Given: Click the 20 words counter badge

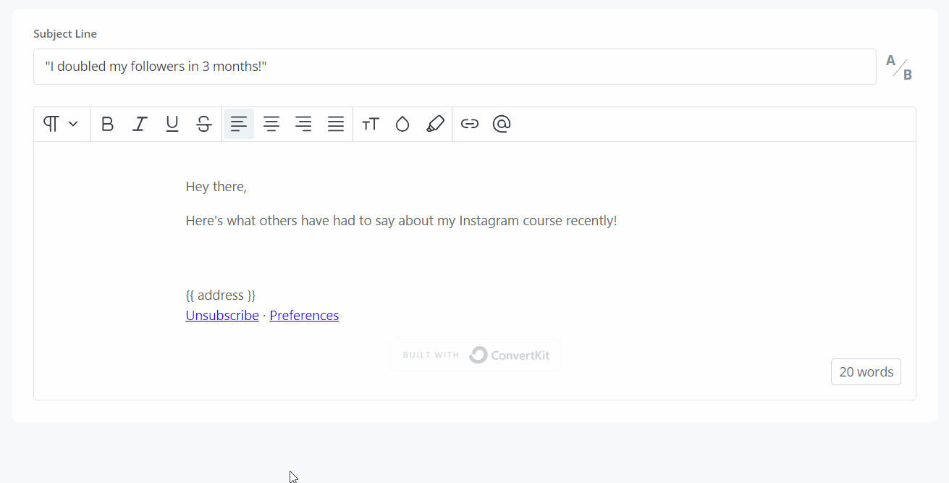Looking at the screenshot, I should [866, 372].
